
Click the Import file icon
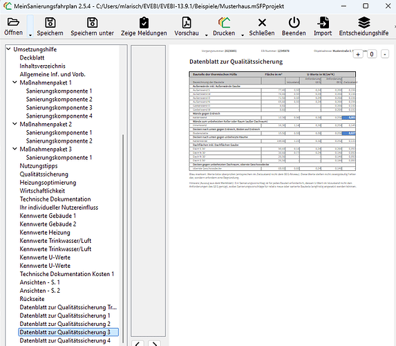coord(323,23)
